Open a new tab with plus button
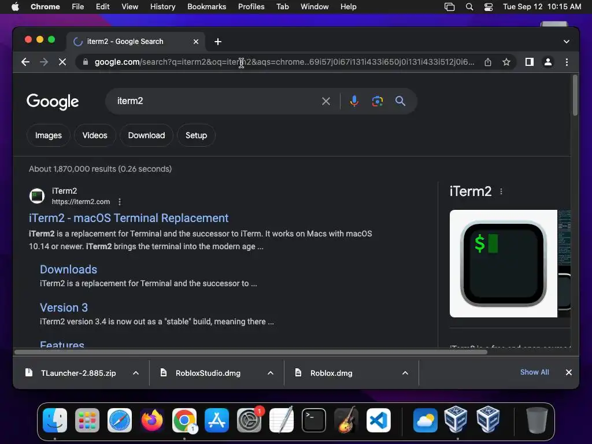Image resolution: width=592 pixels, height=444 pixels. (218, 42)
